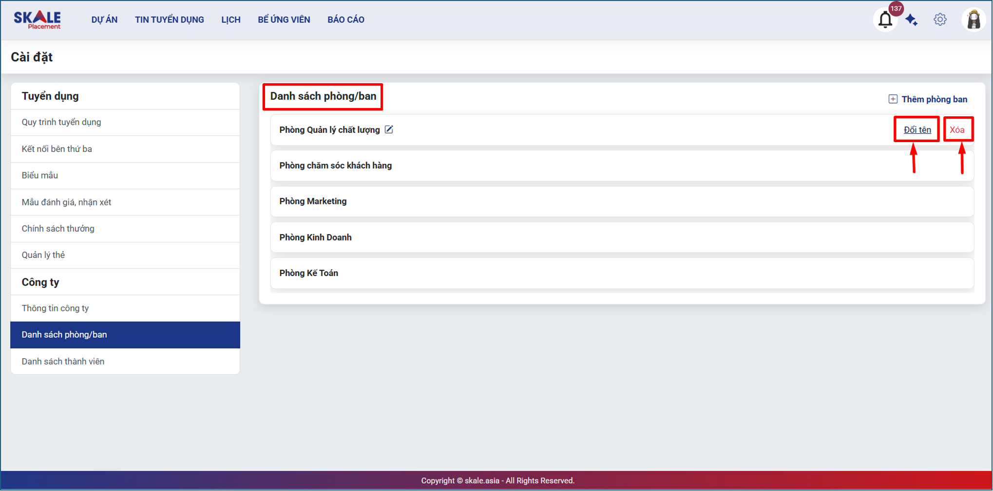Click the AI sparkle icon
Screen dimensions: 993x491
pyautogui.click(x=912, y=20)
